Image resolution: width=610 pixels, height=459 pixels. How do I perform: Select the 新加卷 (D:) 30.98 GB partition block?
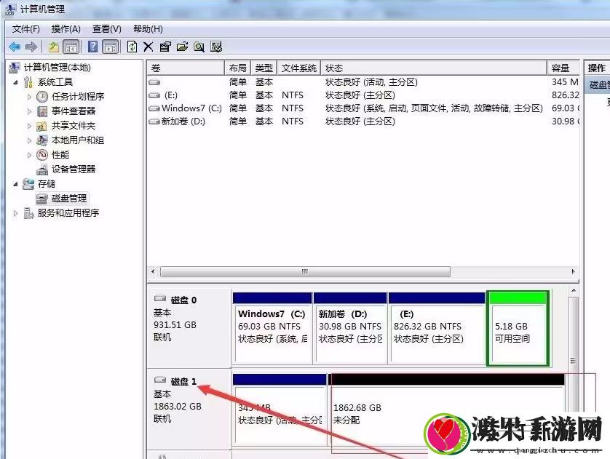click(x=350, y=328)
